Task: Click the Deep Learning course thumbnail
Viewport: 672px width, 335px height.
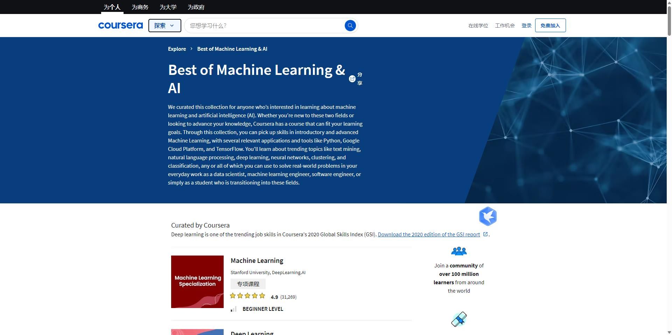Action: [197, 332]
